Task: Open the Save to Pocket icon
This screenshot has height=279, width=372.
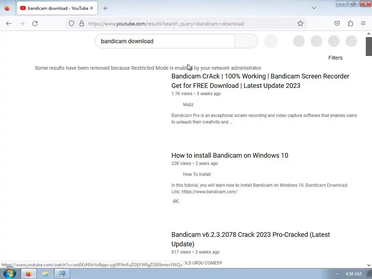Action: (337, 23)
